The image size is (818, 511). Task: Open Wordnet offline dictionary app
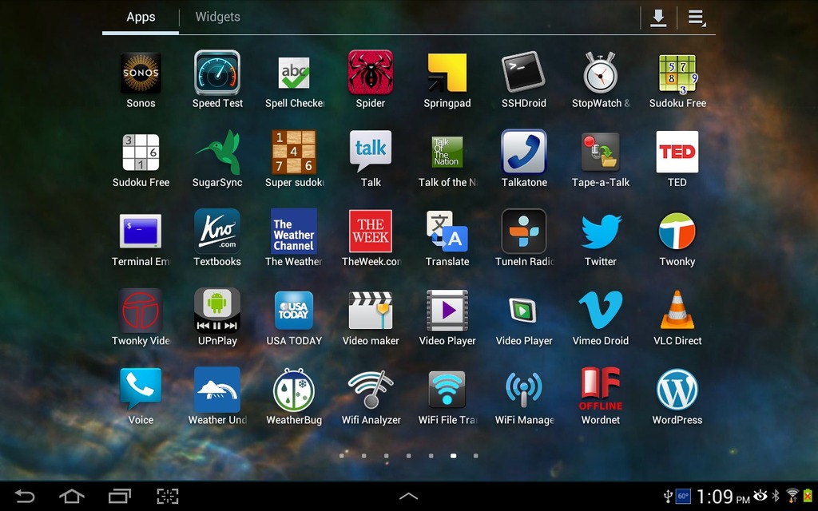point(601,398)
